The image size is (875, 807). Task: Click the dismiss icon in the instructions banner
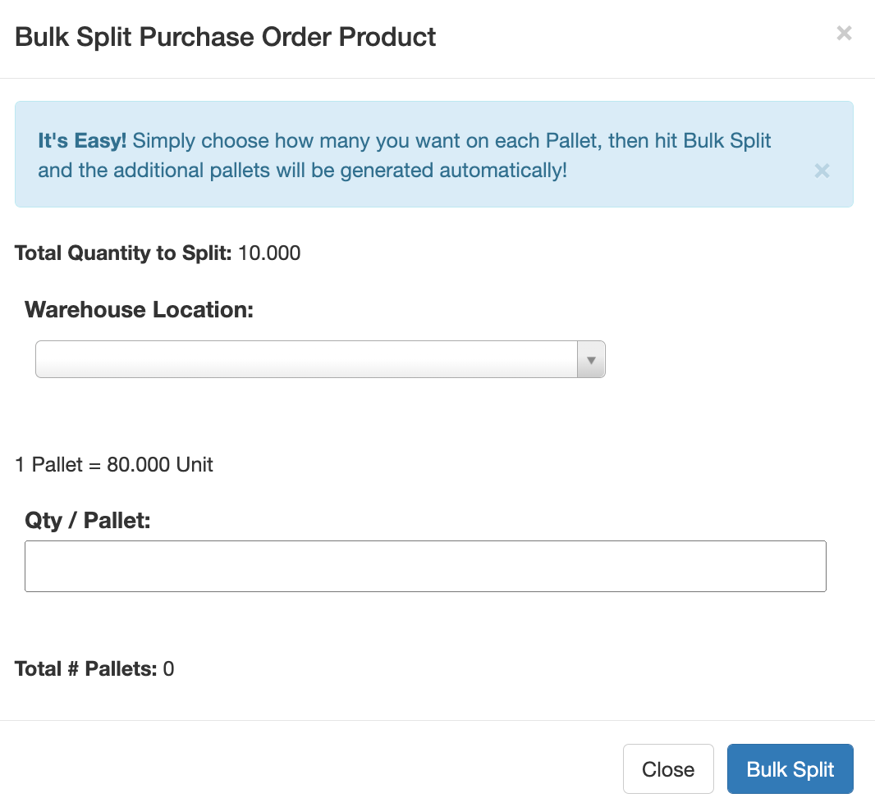822,171
